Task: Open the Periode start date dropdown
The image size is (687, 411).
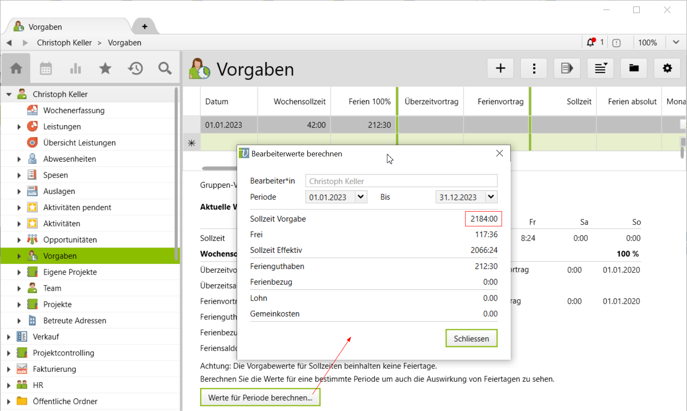Action: coord(360,197)
